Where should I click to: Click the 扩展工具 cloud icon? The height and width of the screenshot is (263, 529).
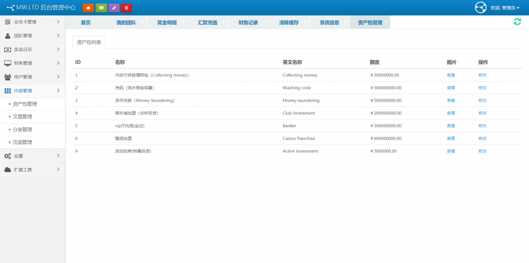(x=7, y=170)
